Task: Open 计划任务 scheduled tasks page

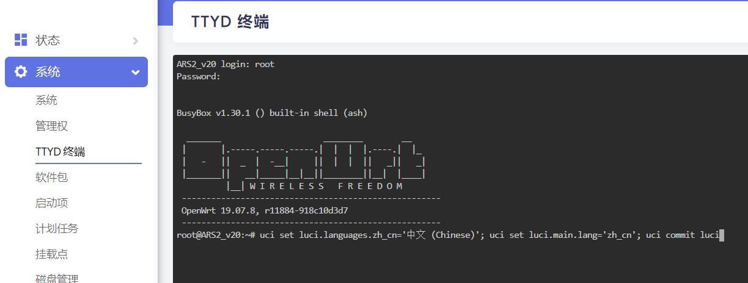Action: pyautogui.click(x=57, y=229)
